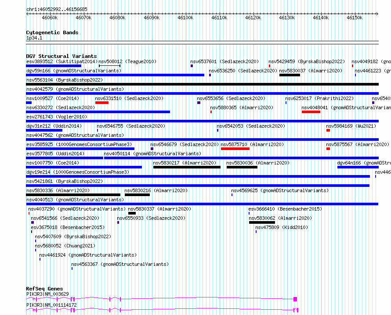Open nsv5563104 (ByrskaBishop2022) label
The height and width of the screenshot is (315, 391).
tap(65, 80)
